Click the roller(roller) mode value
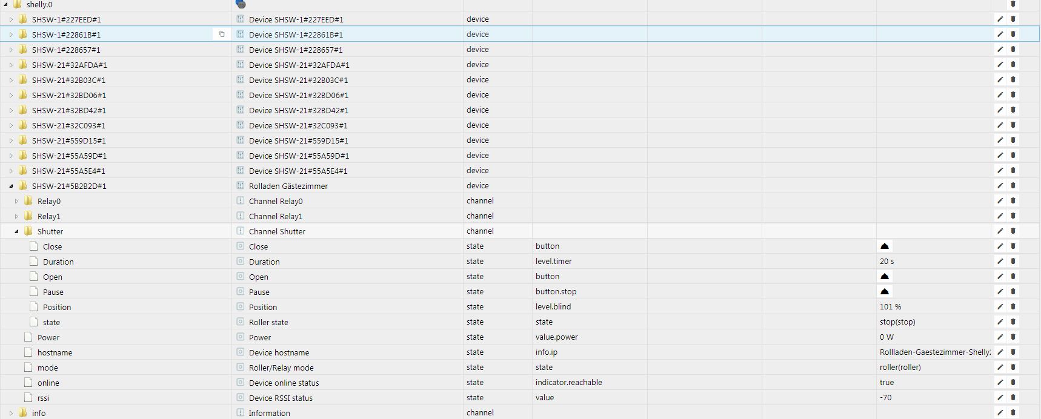Viewport: 1041px width, 419px height. (x=900, y=368)
